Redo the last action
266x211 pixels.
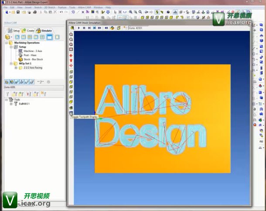point(66,12)
